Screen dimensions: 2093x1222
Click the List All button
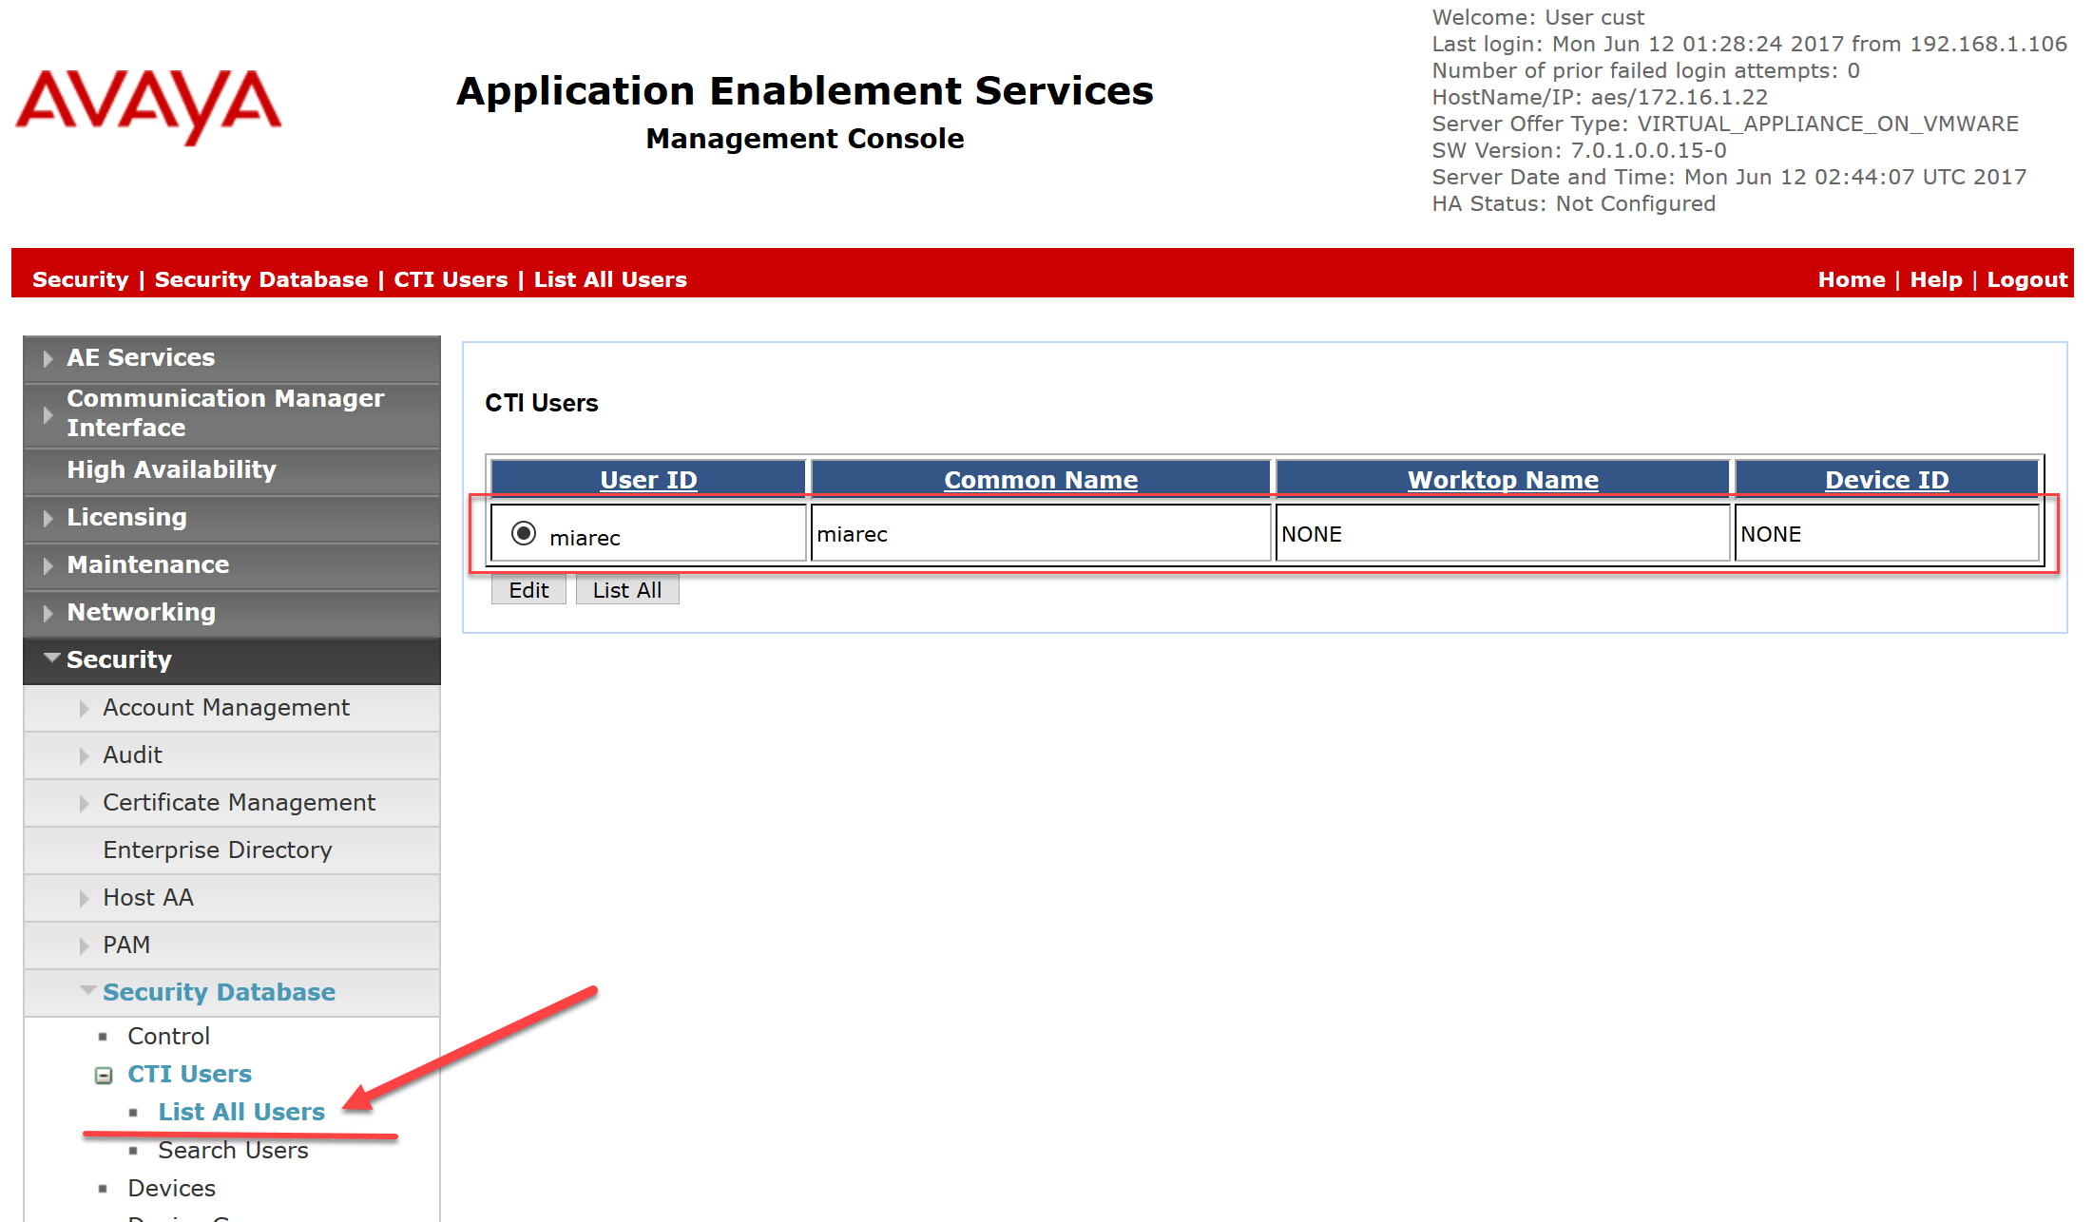(627, 590)
